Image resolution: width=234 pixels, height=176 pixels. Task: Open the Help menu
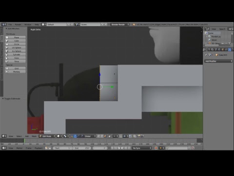click(x=37, y=24)
